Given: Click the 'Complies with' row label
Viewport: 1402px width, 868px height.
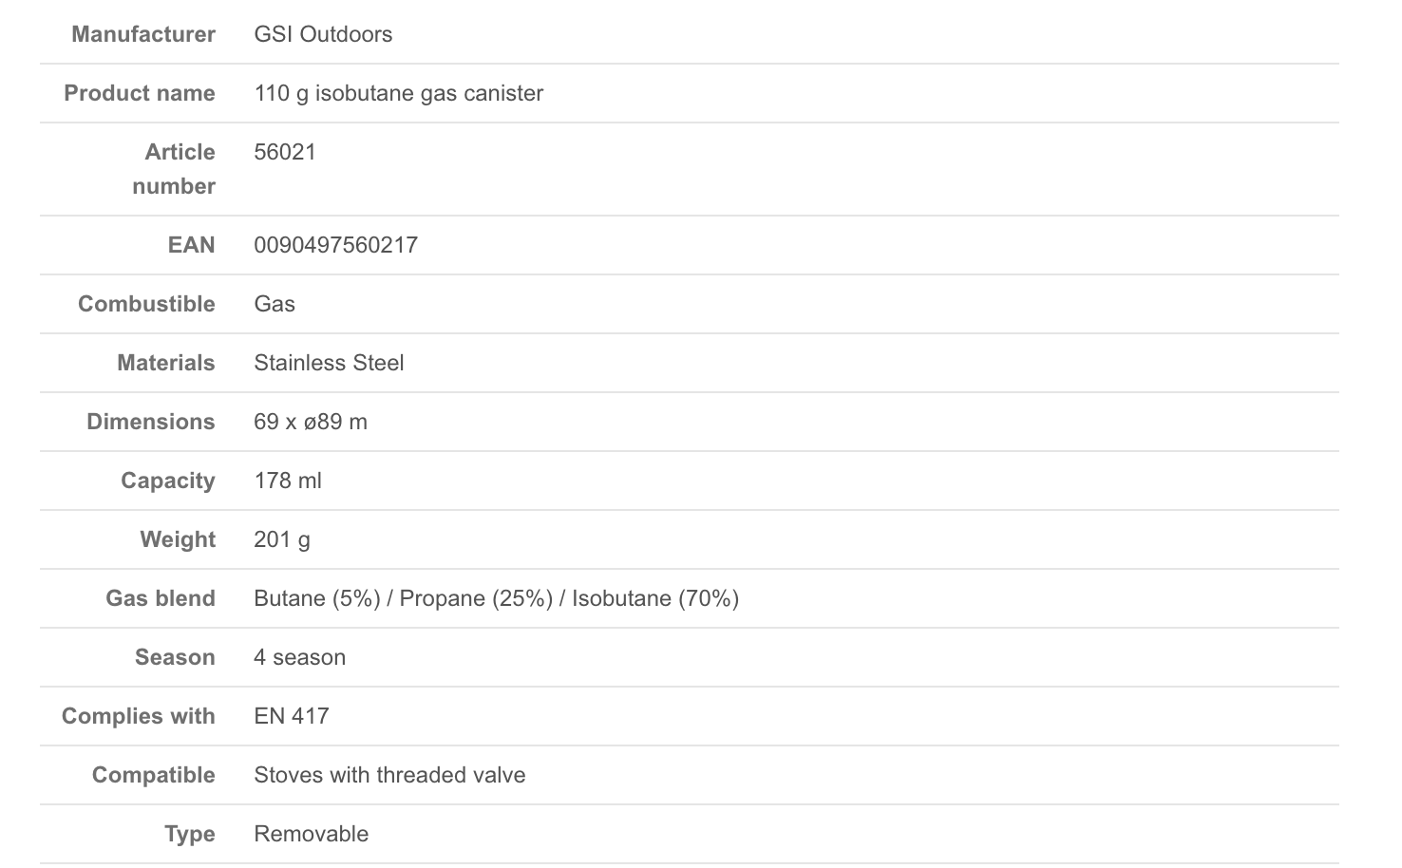Looking at the screenshot, I should pos(138,716).
